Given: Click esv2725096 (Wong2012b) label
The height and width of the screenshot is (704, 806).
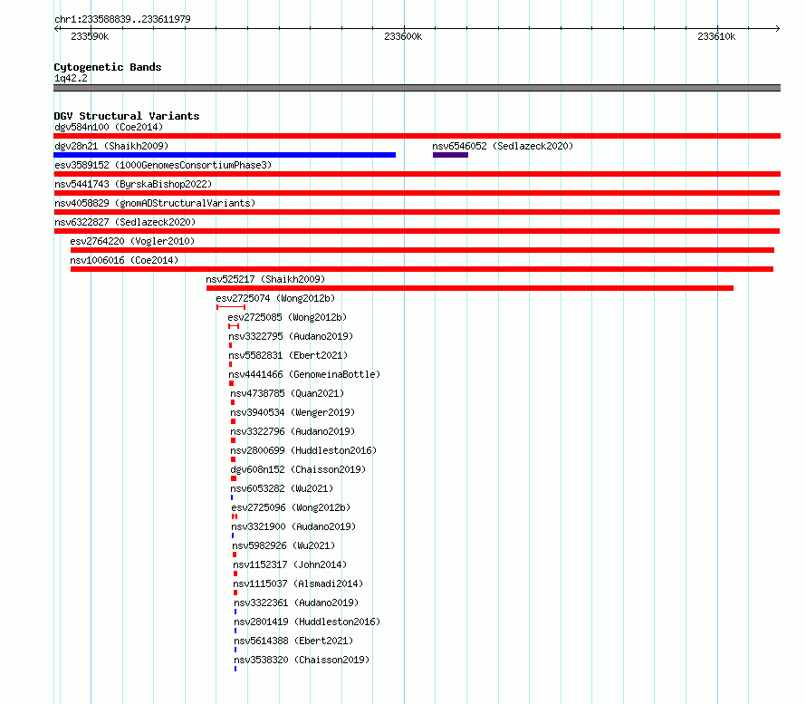Looking at the screenshot, I should tap(291, 507).
